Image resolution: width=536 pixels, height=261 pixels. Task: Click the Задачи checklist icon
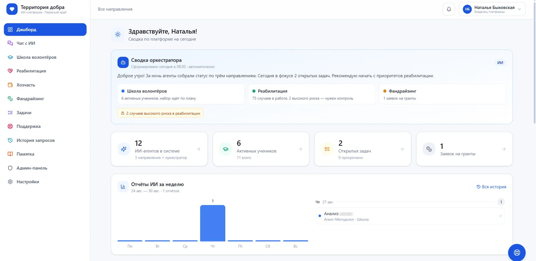pyautogui.click(x=10, y=113)
